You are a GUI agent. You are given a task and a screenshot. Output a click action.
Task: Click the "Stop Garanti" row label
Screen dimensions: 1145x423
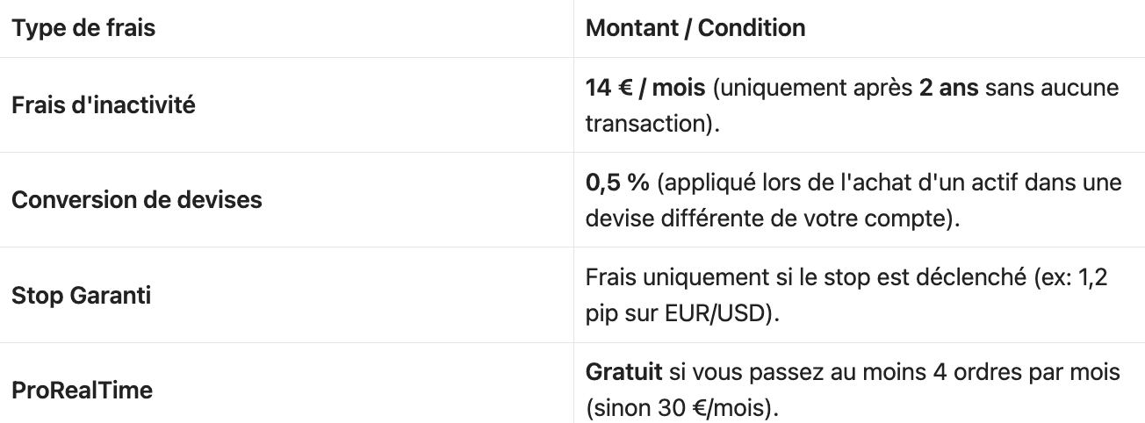81,296
